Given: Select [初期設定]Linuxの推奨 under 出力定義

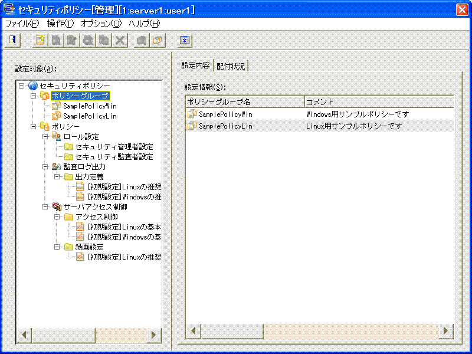Looking at the screenshot, I should point(124,187).
